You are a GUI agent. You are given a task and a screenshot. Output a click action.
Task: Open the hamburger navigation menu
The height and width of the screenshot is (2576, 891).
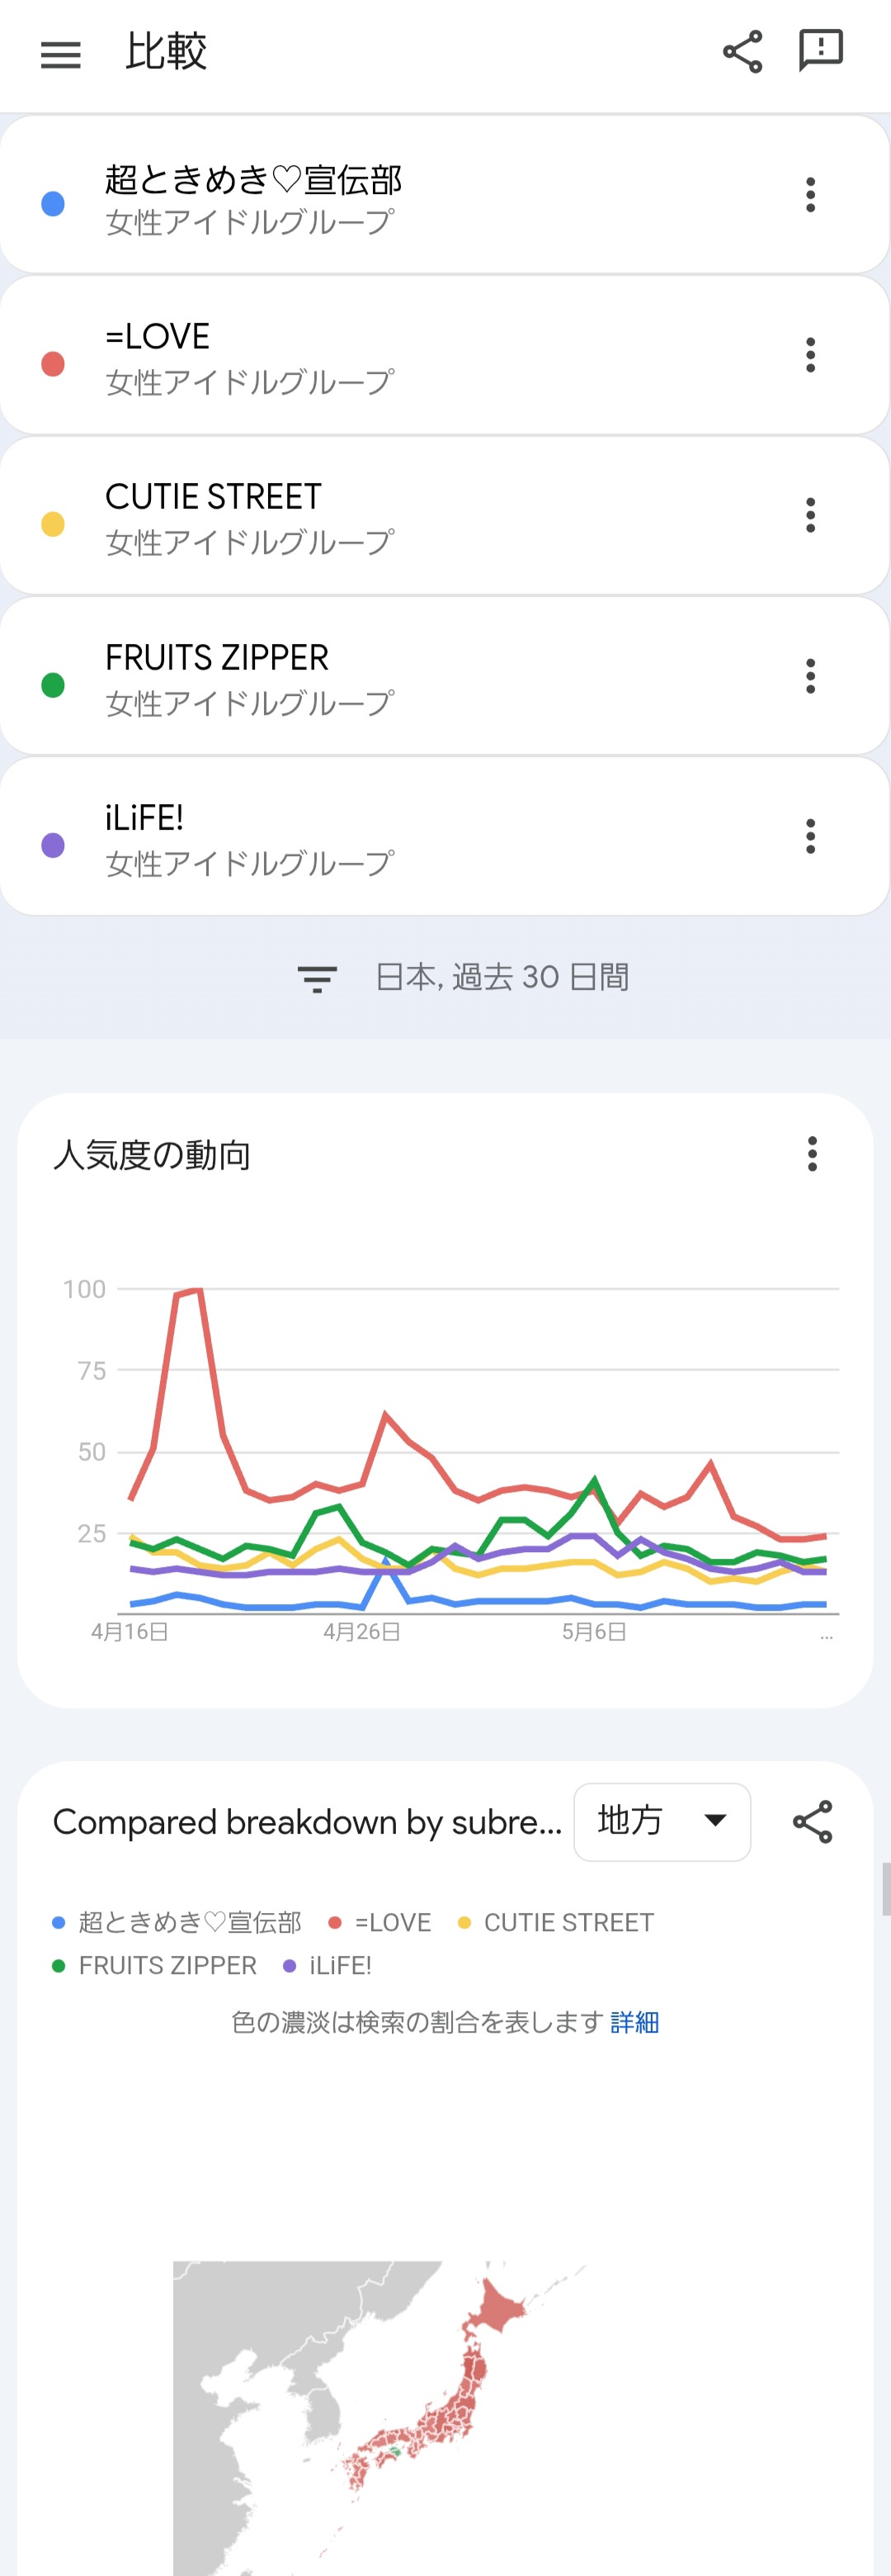[x=60, y=54]
